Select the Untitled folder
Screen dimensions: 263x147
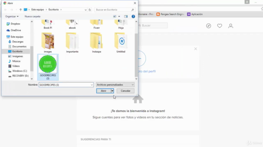click(121, 42)
